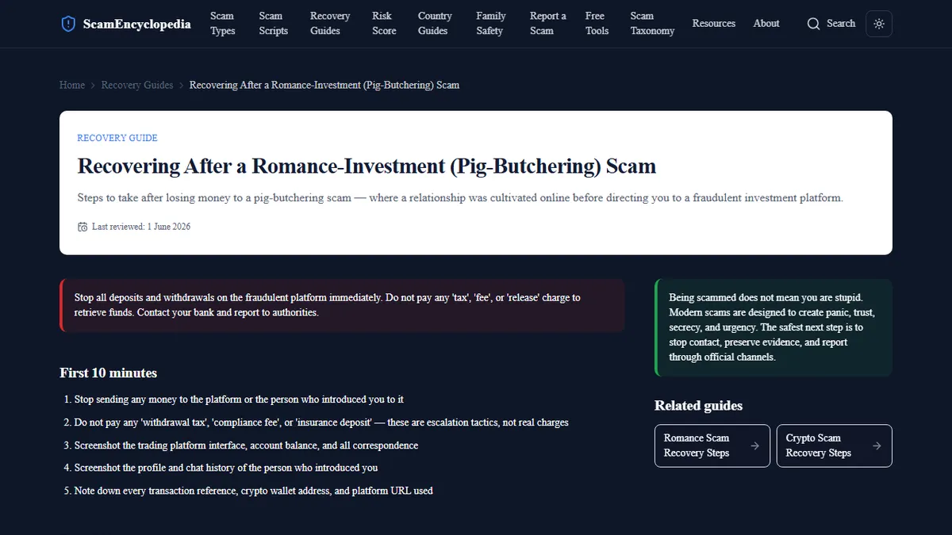Screen dimensions: 952x535
Task: Click the 'First 10 minutes' heading
Action: click(109, 373)
